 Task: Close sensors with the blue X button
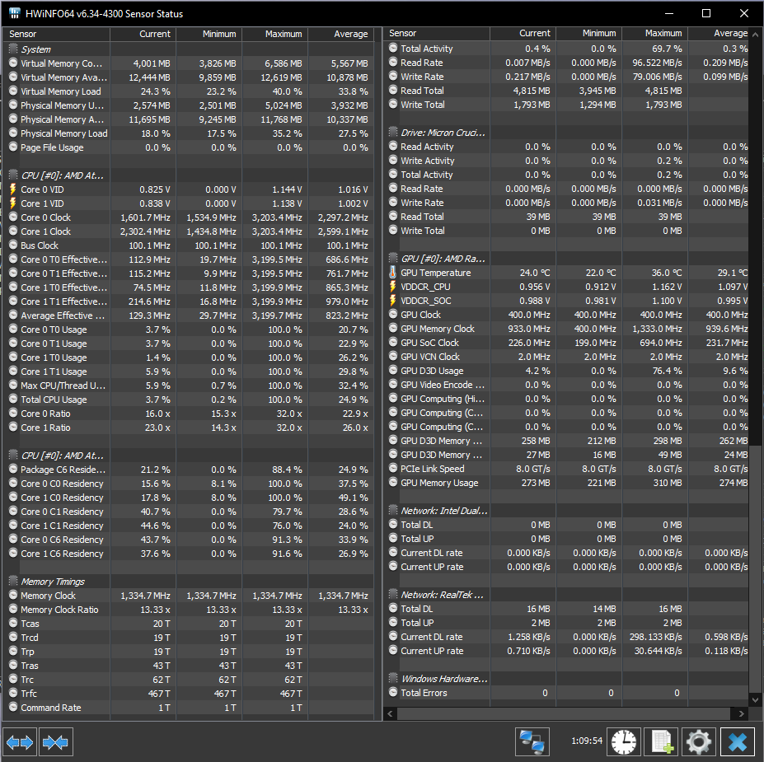737,741
